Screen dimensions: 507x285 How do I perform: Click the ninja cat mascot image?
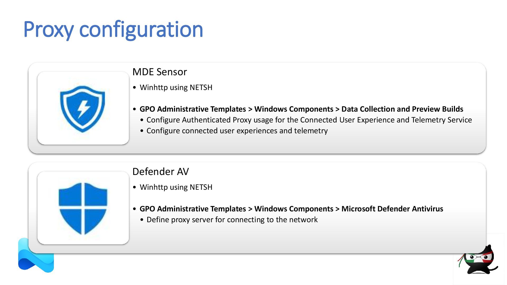click(x=478, y=260)
